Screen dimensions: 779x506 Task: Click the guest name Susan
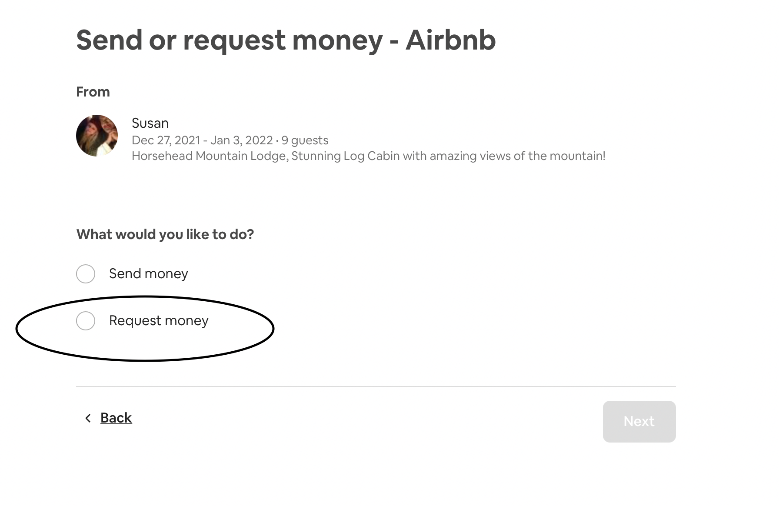[150, 123]
